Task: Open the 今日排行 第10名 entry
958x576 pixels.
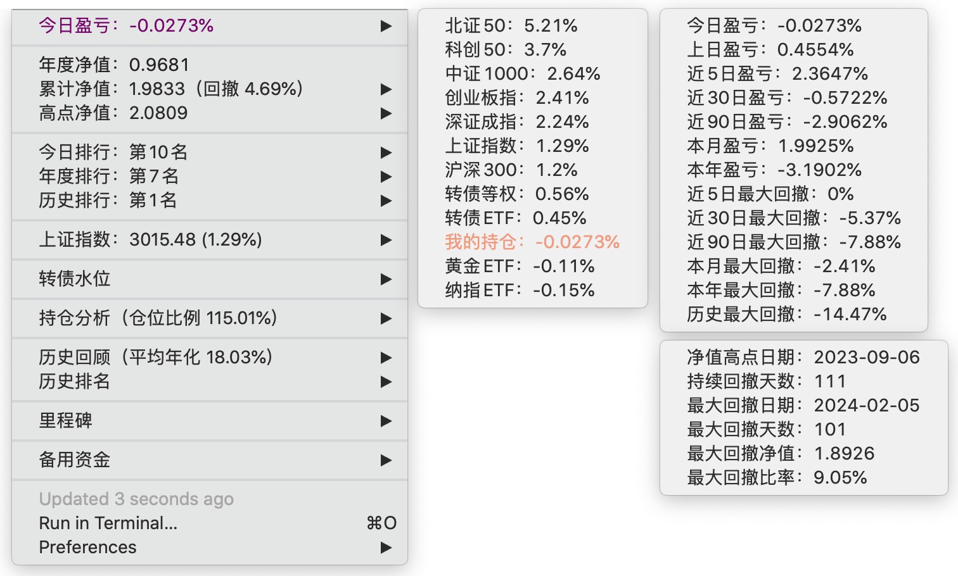Action: pos(113,153)
